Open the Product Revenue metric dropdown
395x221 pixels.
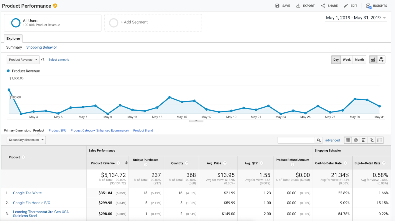pos(23,59)
